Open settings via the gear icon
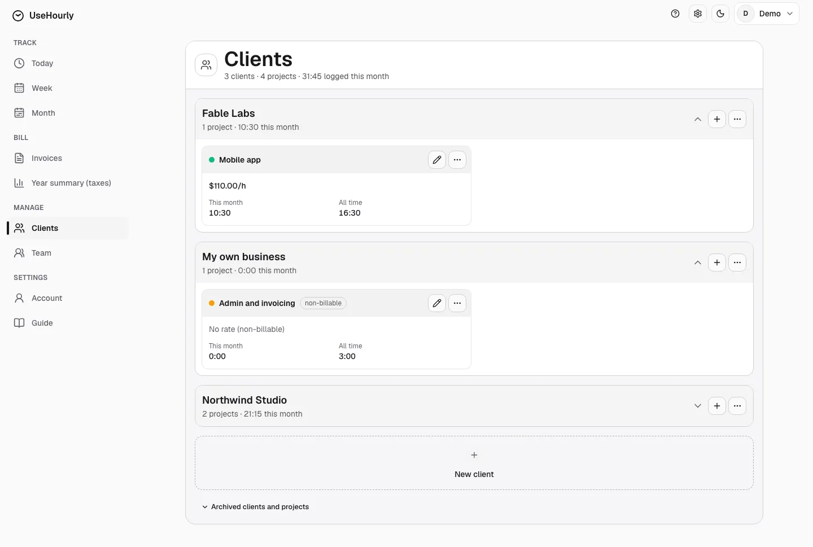 tap(698, 14)
